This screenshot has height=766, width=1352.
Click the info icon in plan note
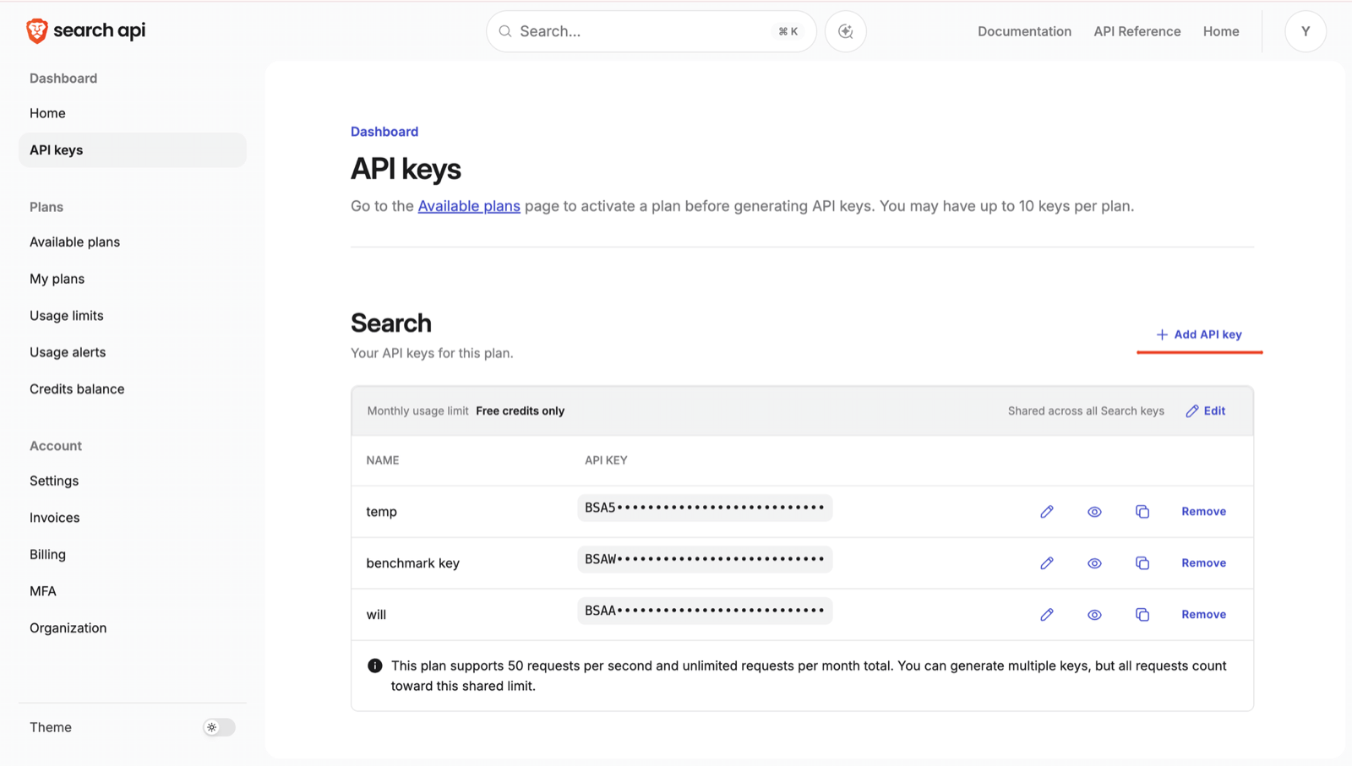click(375, 666)
